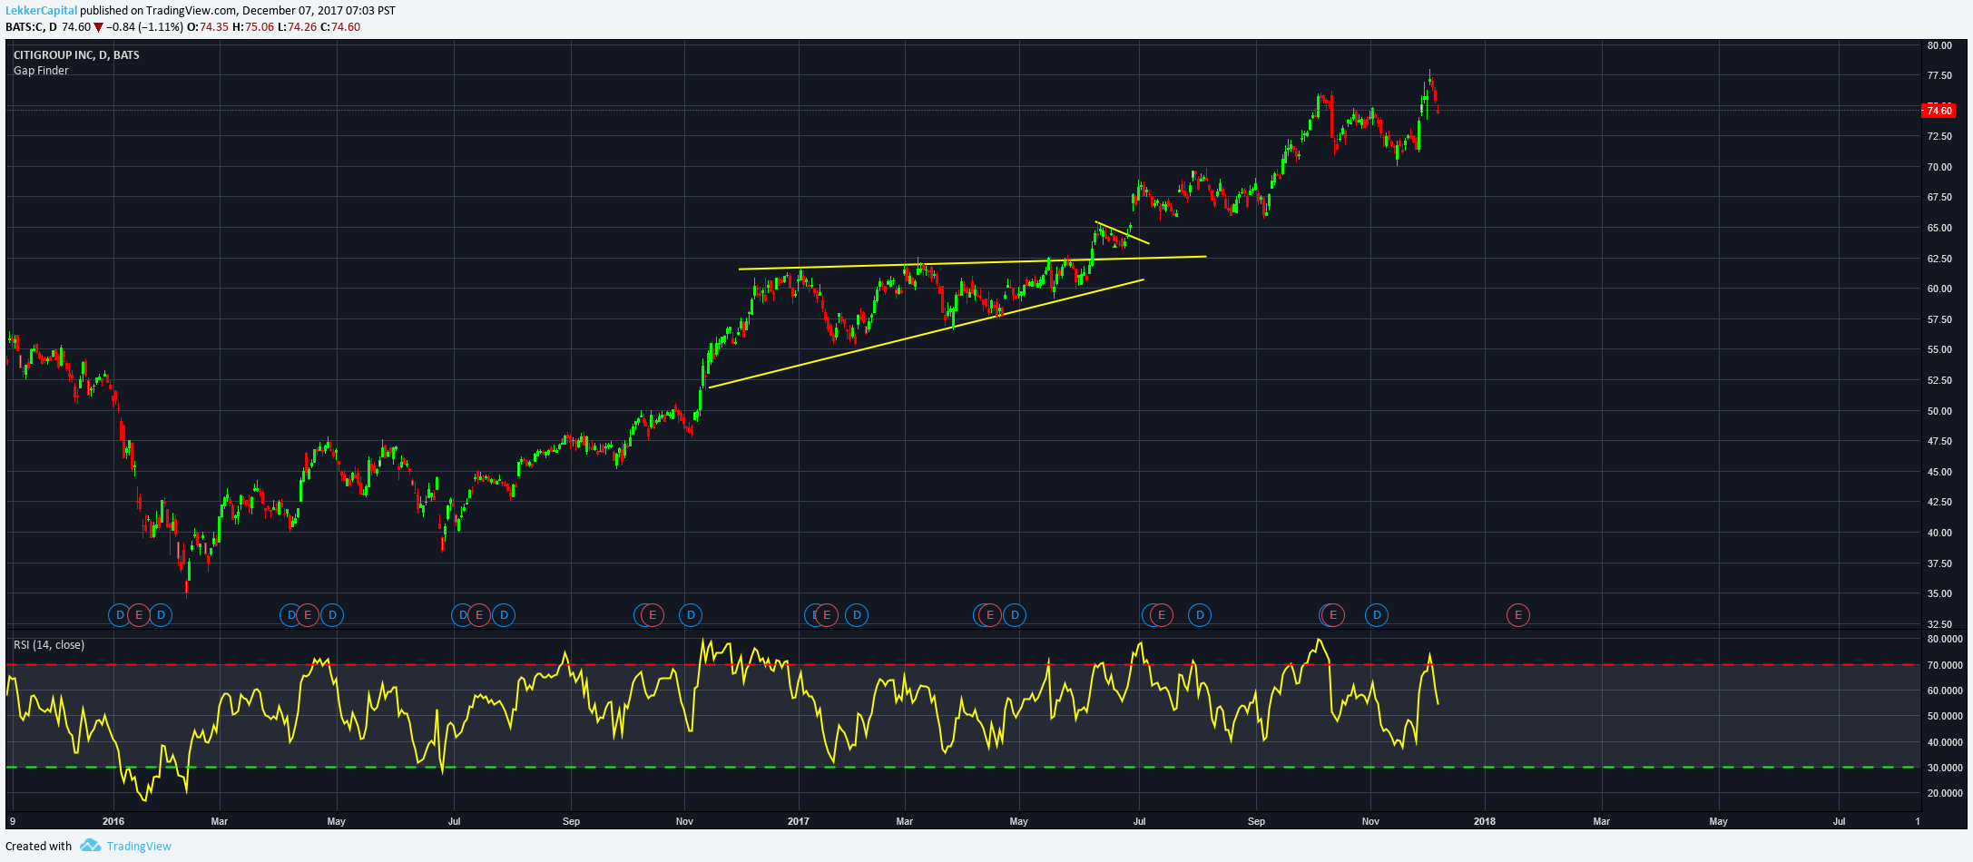Click the 2018 label on time axis
This screenshot has height=862, width=1973.
(1485, 821)
